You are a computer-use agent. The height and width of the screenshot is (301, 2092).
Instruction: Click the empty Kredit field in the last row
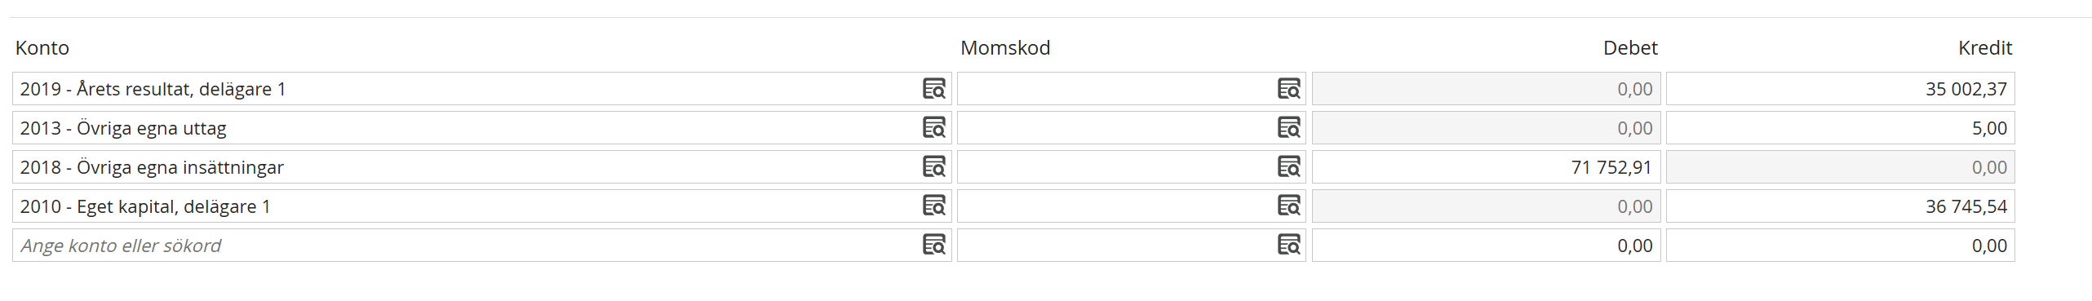(1840, 246)
